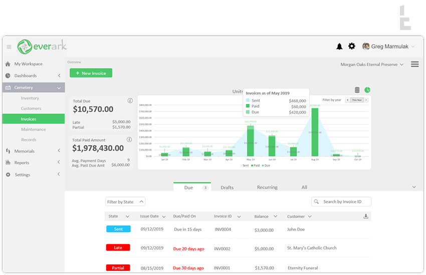This screenshot has width=426, height=275.
Task: Click the Search by Invoice ID field
Action: 345,201
